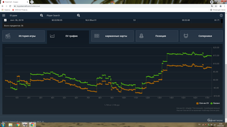Toggle the баланс legend series
Image resolution: width=227 pixels, height=127 pixels.
pos(215,103)
